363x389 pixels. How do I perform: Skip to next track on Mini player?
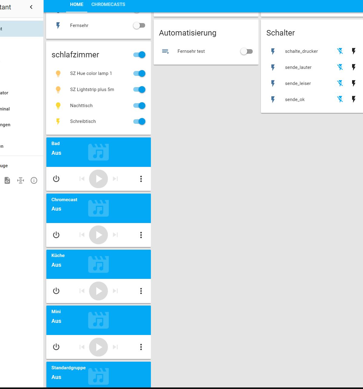coord(115,347)
